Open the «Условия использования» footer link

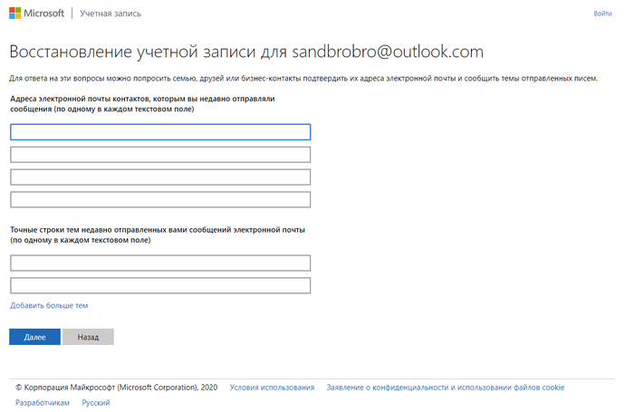(272, 388)
